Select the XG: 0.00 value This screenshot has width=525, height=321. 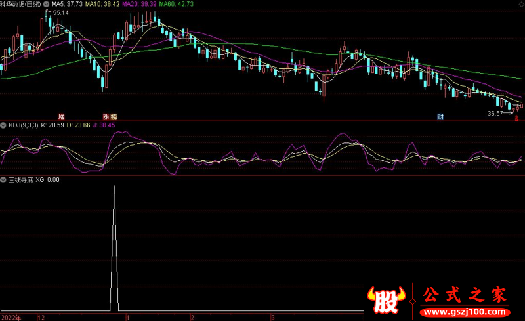[x=47, y=180]
